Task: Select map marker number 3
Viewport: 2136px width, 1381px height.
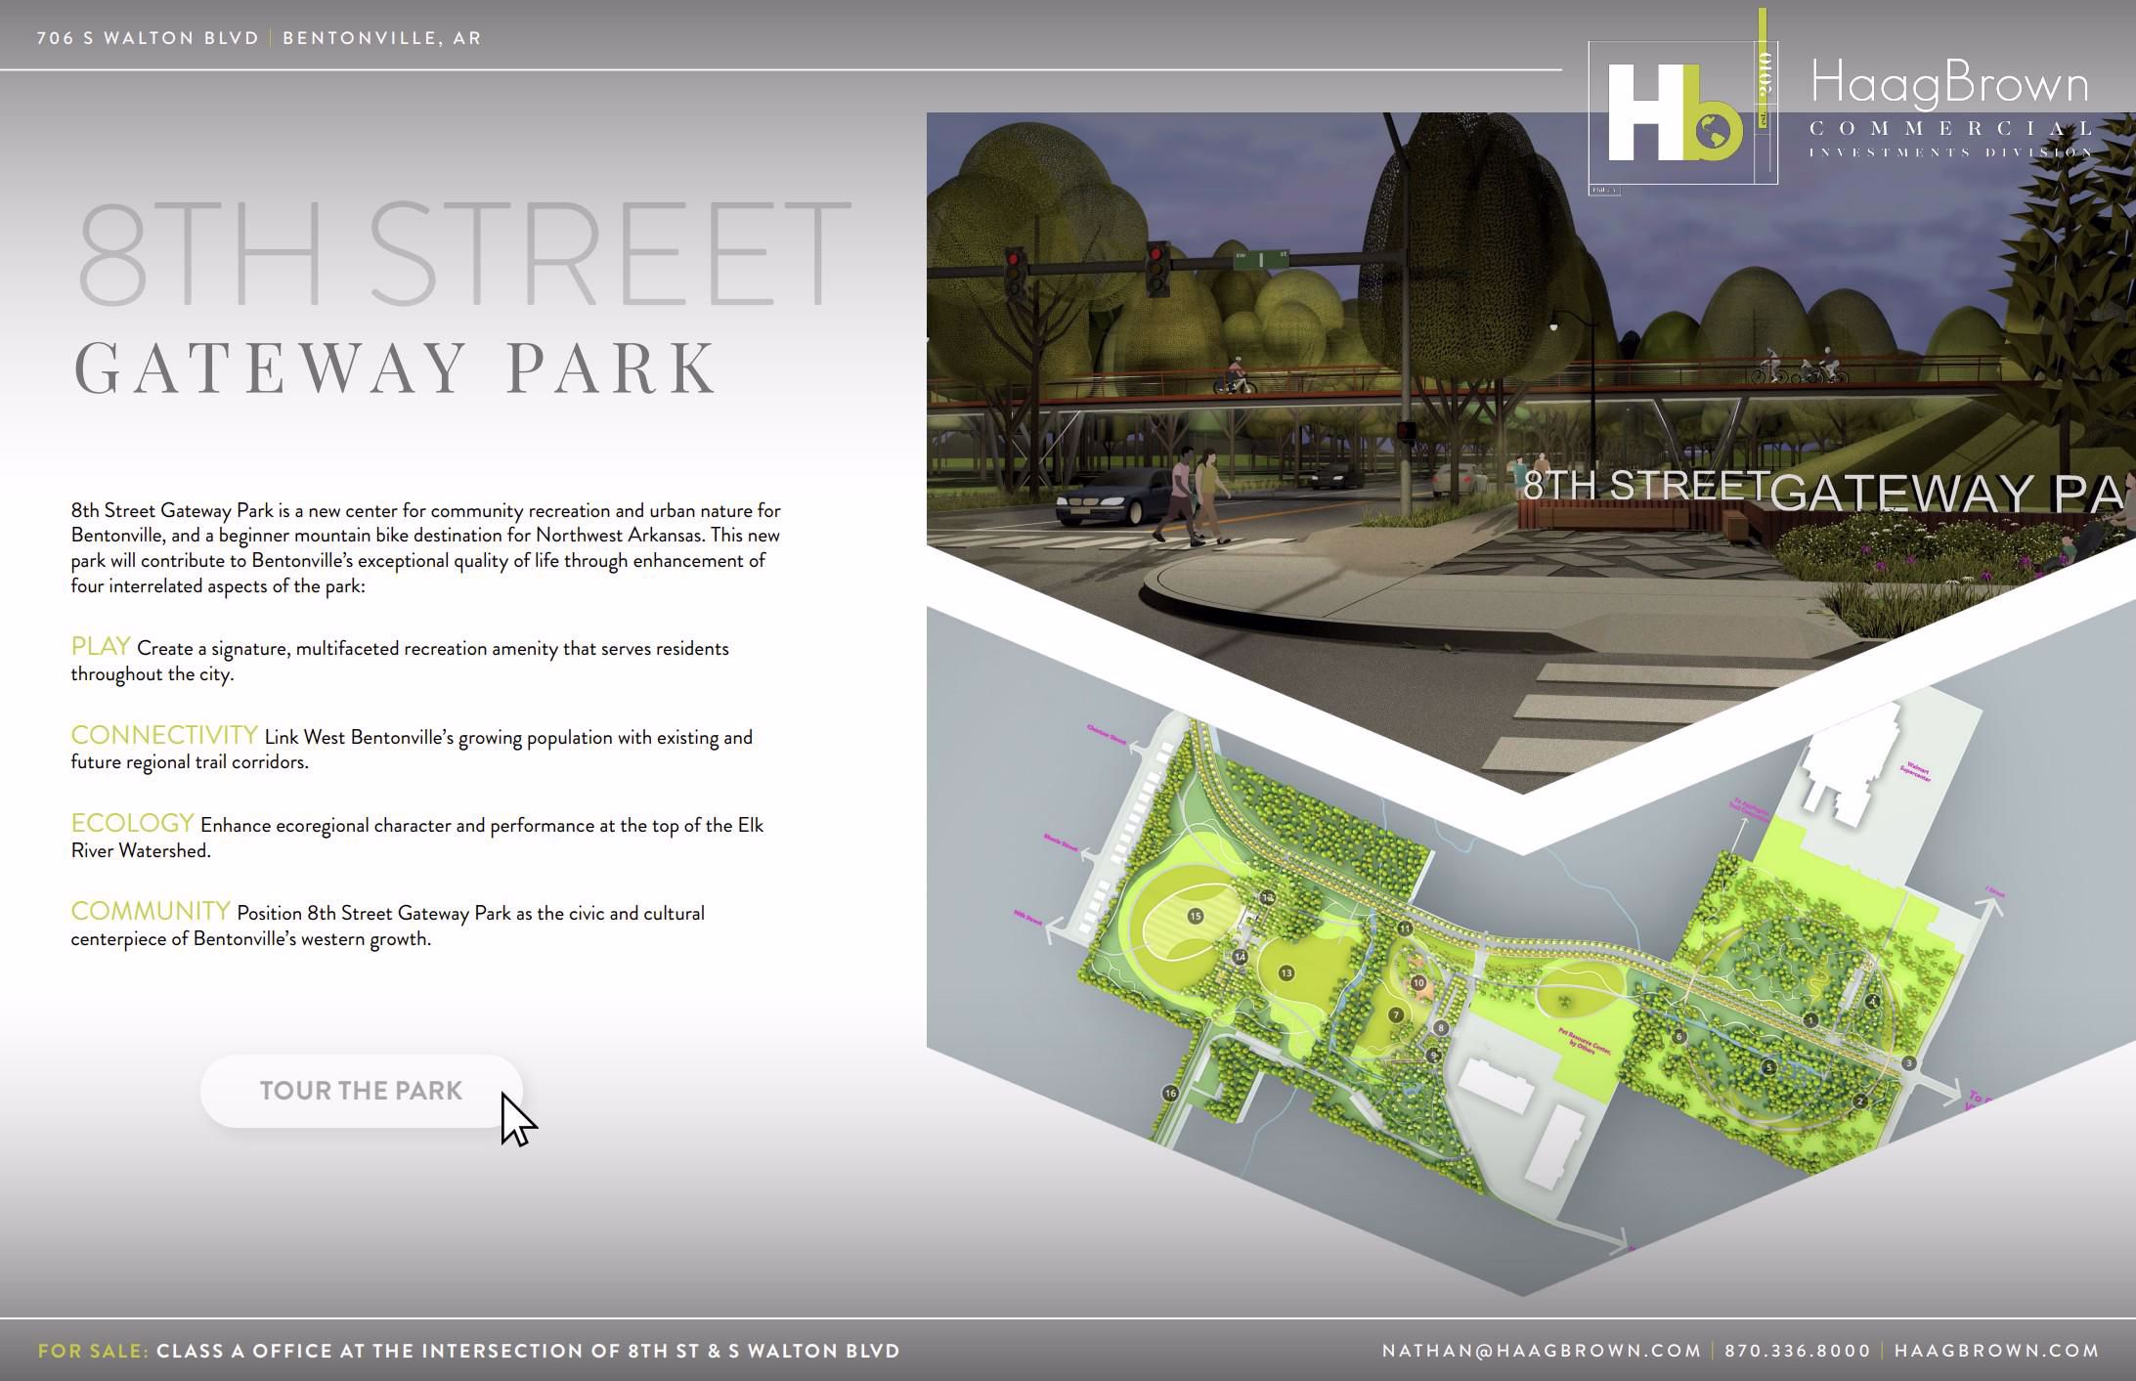Action: click(1909, 1062)
